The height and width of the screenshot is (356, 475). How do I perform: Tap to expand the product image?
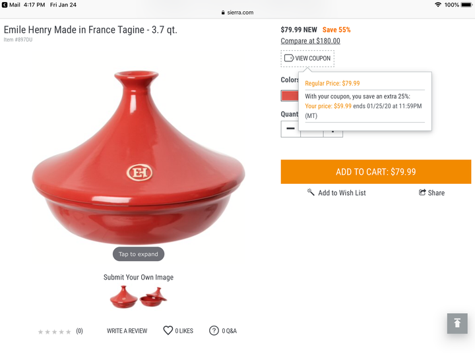pos(139,254)
